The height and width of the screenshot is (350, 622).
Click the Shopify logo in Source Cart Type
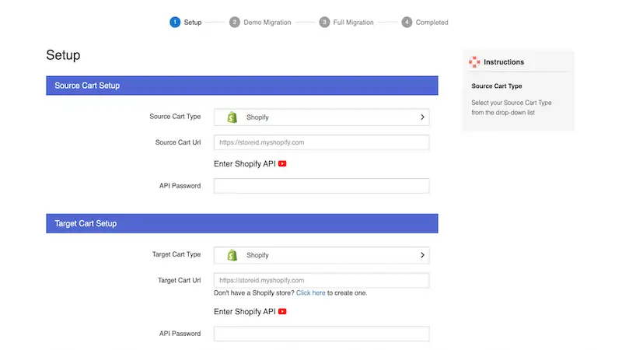(232, 117)
